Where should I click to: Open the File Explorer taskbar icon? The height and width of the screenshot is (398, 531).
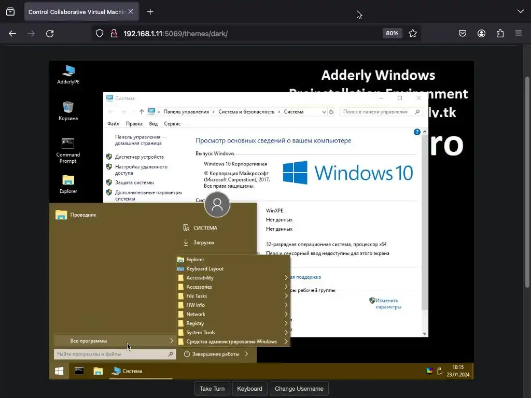click(x=98, y=371)
